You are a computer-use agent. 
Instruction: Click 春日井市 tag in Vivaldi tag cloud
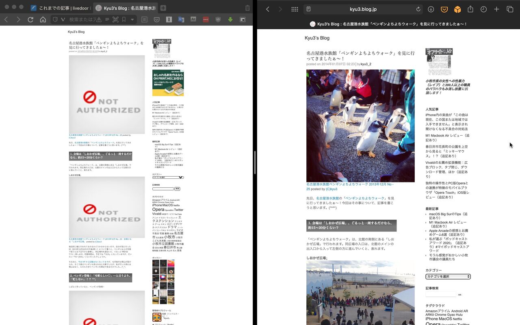(x=169, y=247)
